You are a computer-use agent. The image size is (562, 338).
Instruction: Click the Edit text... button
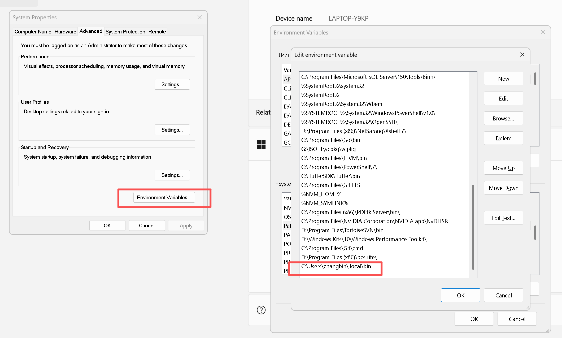click(503, 218)
